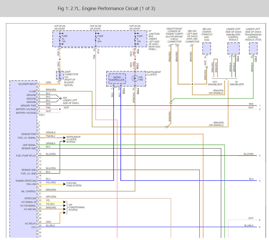Select the "MEMORY PWR" pin label
Viewport: 269px width, 240px height.
[x=28, y=106]
